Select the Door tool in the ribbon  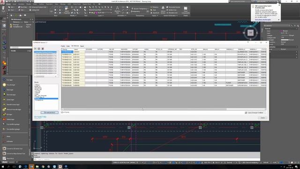pyautogui.click(x=12, y=10)
